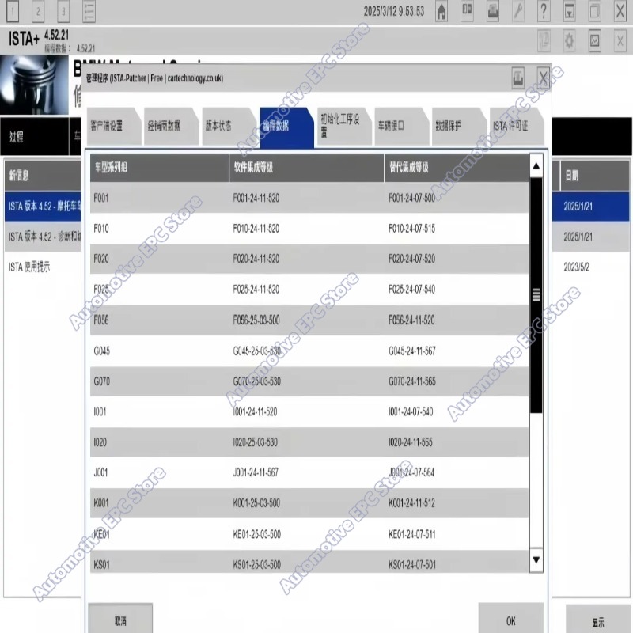Screen dimensions: 633x633
Task: Confirm with the OK button
Action: point(510,620)
